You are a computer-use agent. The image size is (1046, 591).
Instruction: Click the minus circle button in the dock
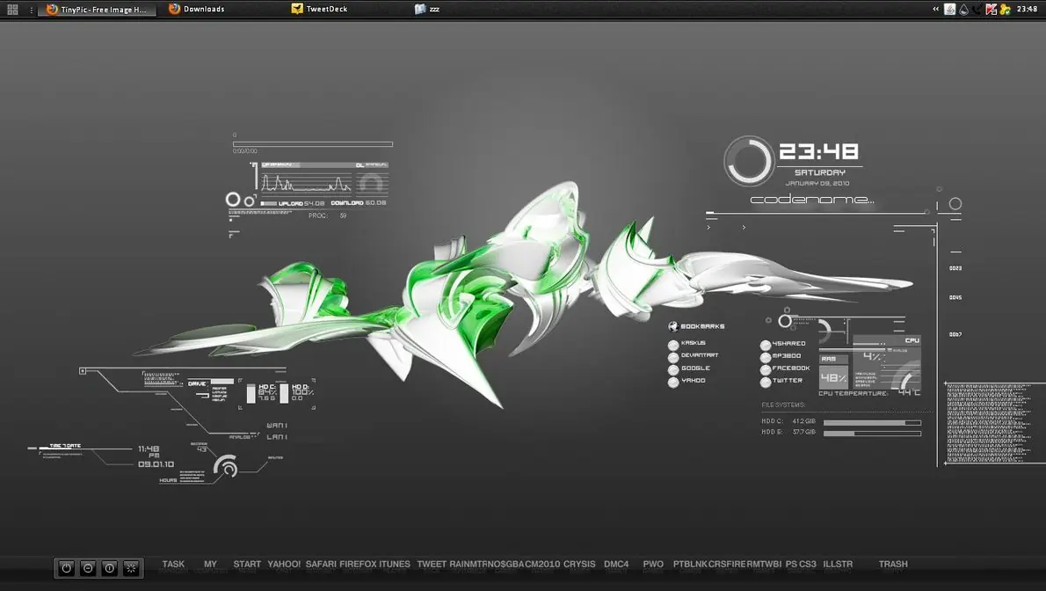pyautogui.click(x=88, y=568)
